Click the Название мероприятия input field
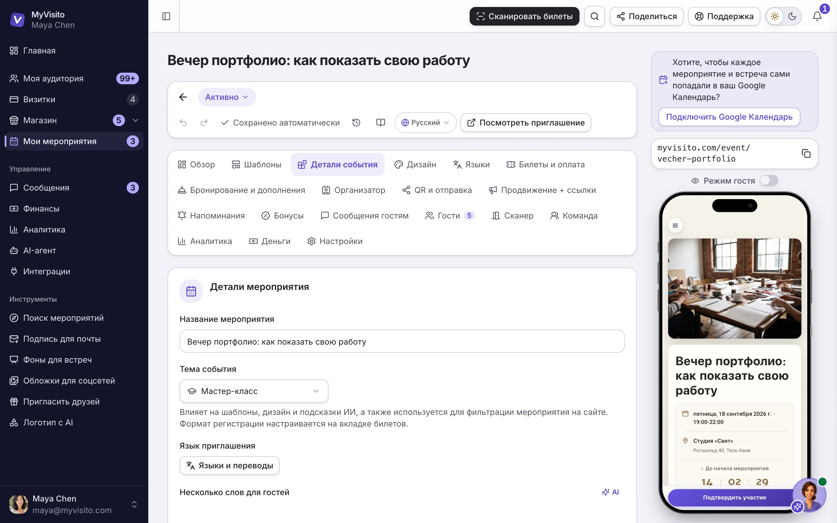 coord(402,341)
